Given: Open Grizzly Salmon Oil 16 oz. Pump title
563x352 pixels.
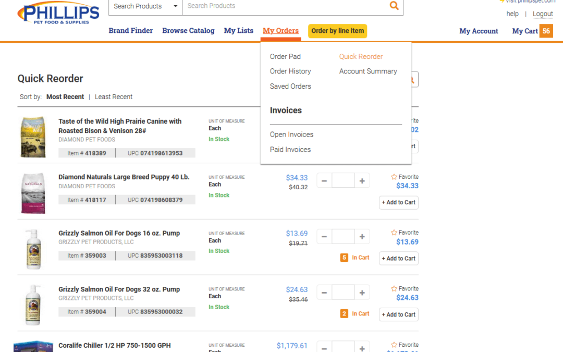Looking at the screenshot, I should [x=119, y=233].
